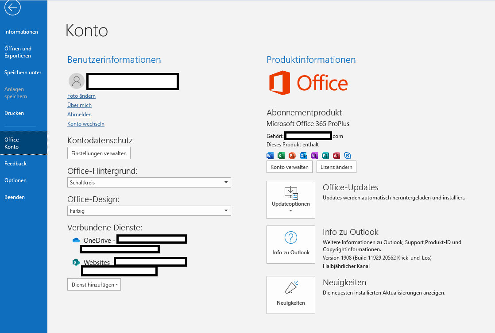495x333 pixels.
Task: Click the Foto ändern link
Action: click(81, 96)
